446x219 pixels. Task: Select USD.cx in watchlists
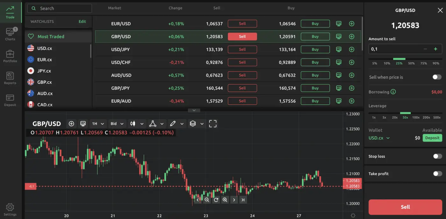[x=45, y=48]
